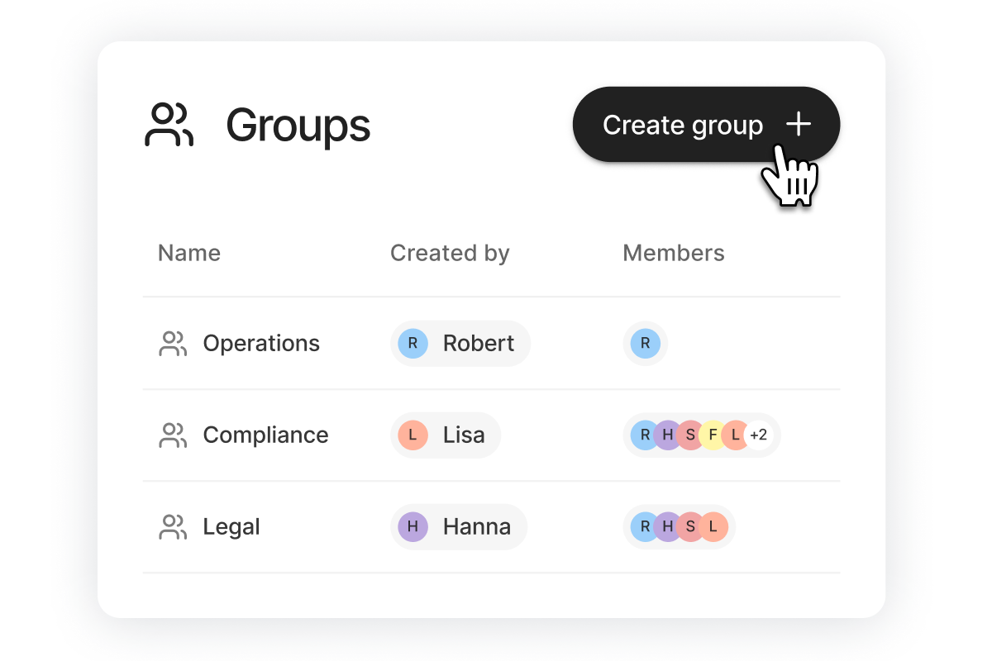Open Robert's avatar in Created by column
992x661 pixels.
click(413, 343)
